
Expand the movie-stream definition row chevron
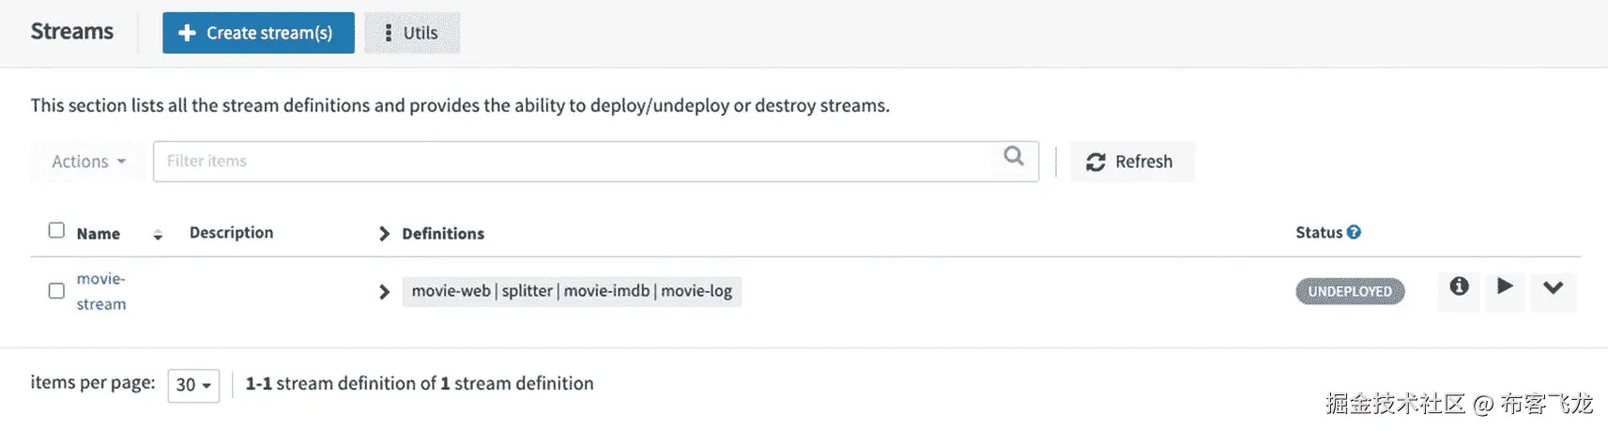384,292
